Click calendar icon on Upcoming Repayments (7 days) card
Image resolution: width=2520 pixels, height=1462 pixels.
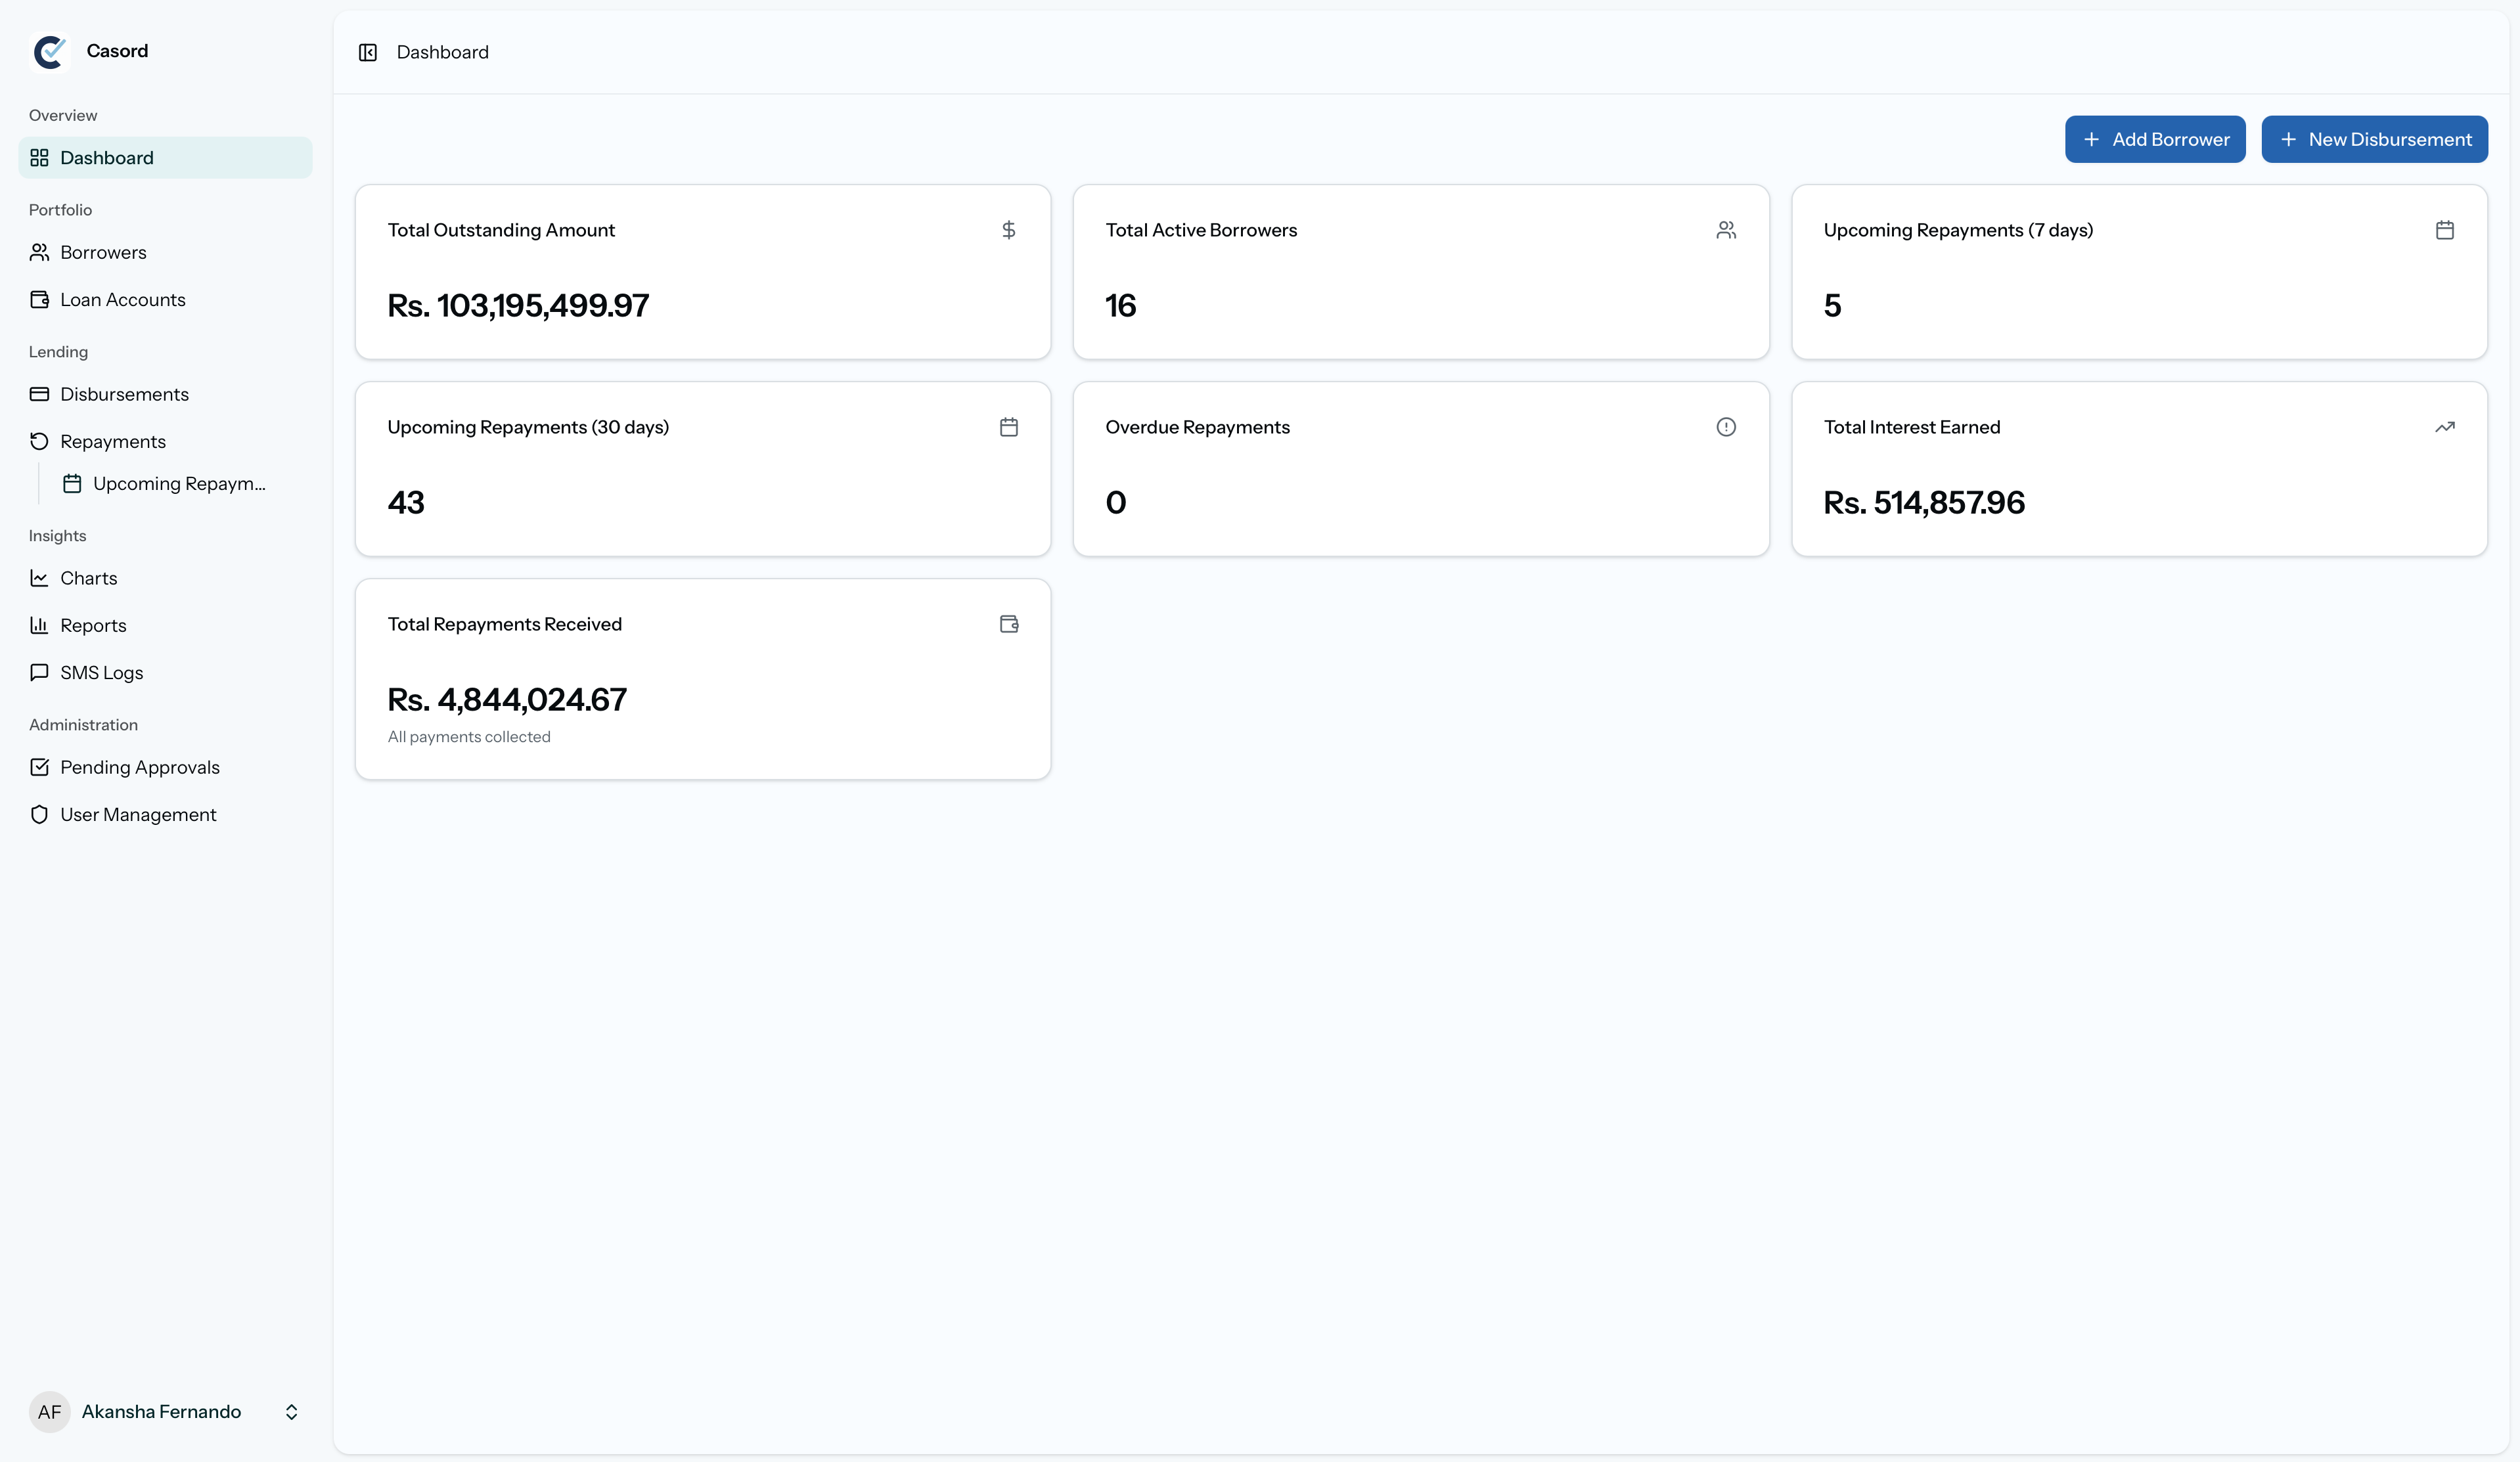(x=2444, y=230)
